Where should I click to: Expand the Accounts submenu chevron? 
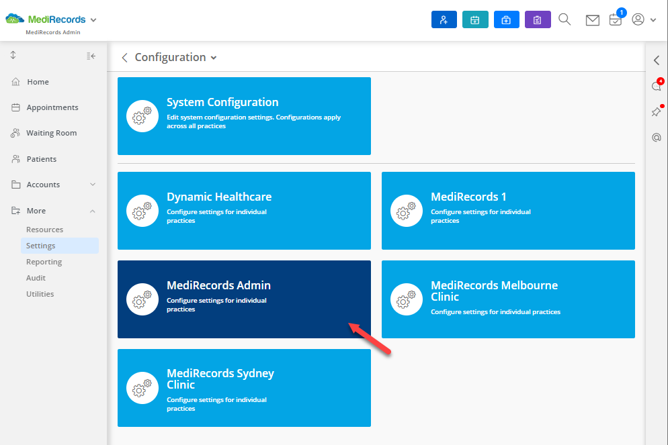(x=93, y=184)
